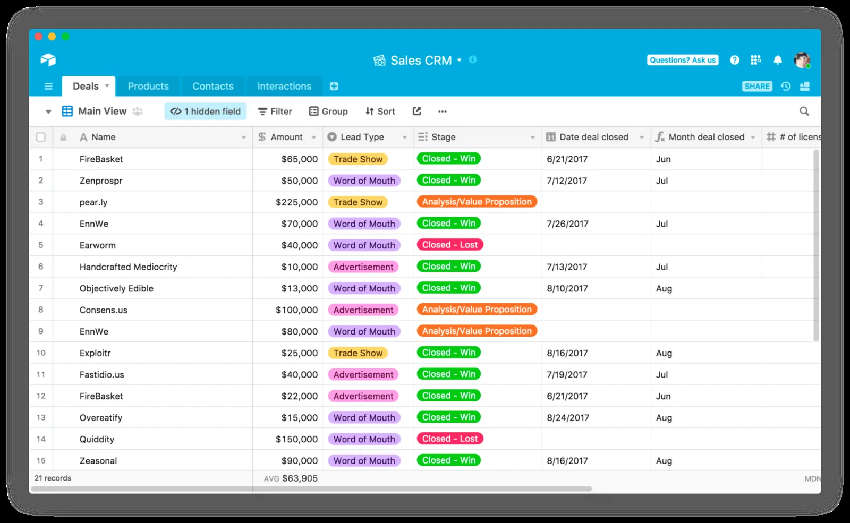Switch to the Interactions tab
The width and height of the screenshot is (850, 523).
coord(284,86)
